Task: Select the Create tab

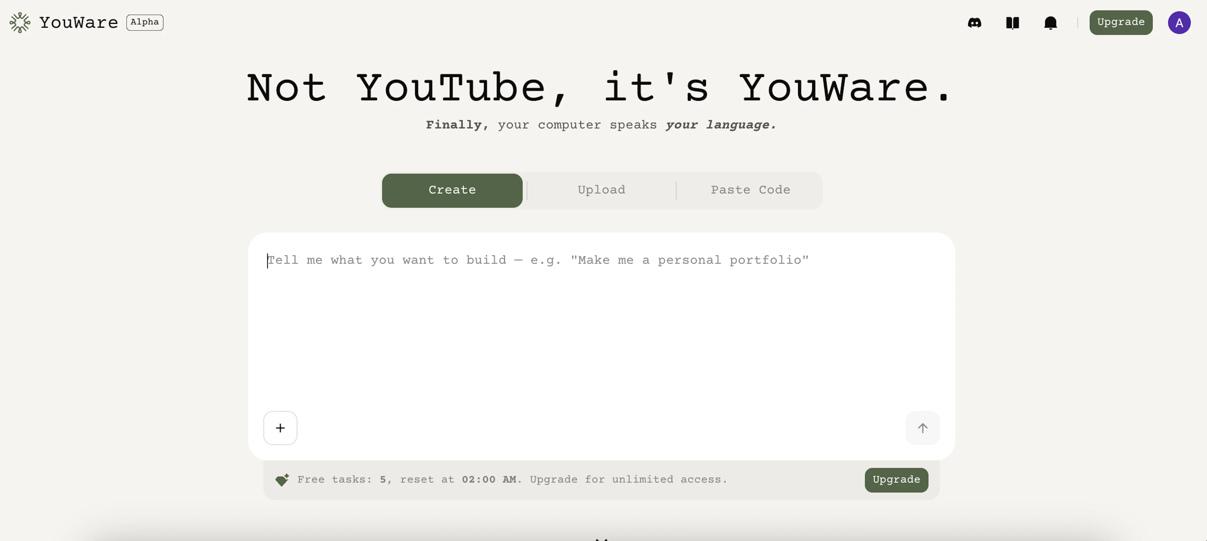Action: tap(452, 191)
